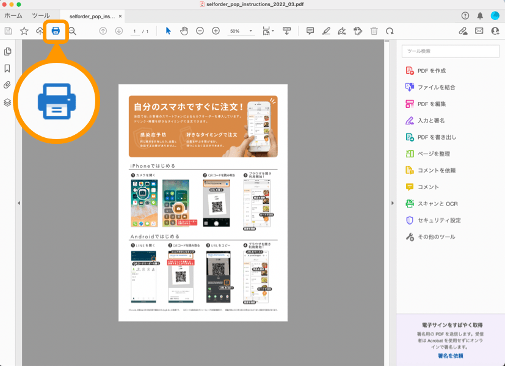Add a sticky note comment
Viewport: 505px width, 366px height.
(310, 31)
